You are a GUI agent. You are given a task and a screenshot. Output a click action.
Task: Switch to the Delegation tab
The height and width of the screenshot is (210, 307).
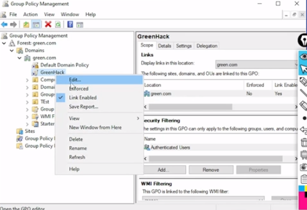[x=207, y=46]
